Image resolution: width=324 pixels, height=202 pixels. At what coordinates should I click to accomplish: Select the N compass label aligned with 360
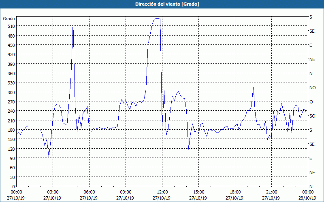pos(311,74)
